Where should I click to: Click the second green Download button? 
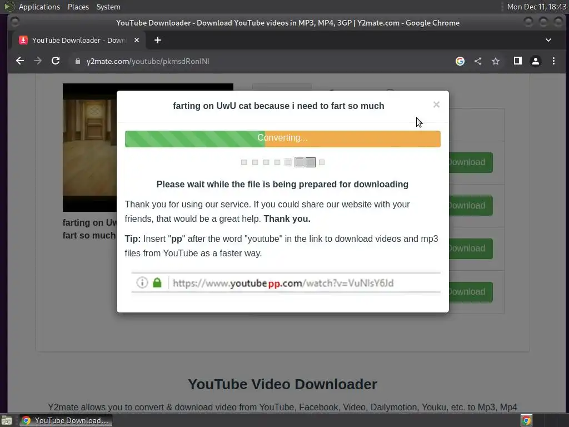point(471,206)
